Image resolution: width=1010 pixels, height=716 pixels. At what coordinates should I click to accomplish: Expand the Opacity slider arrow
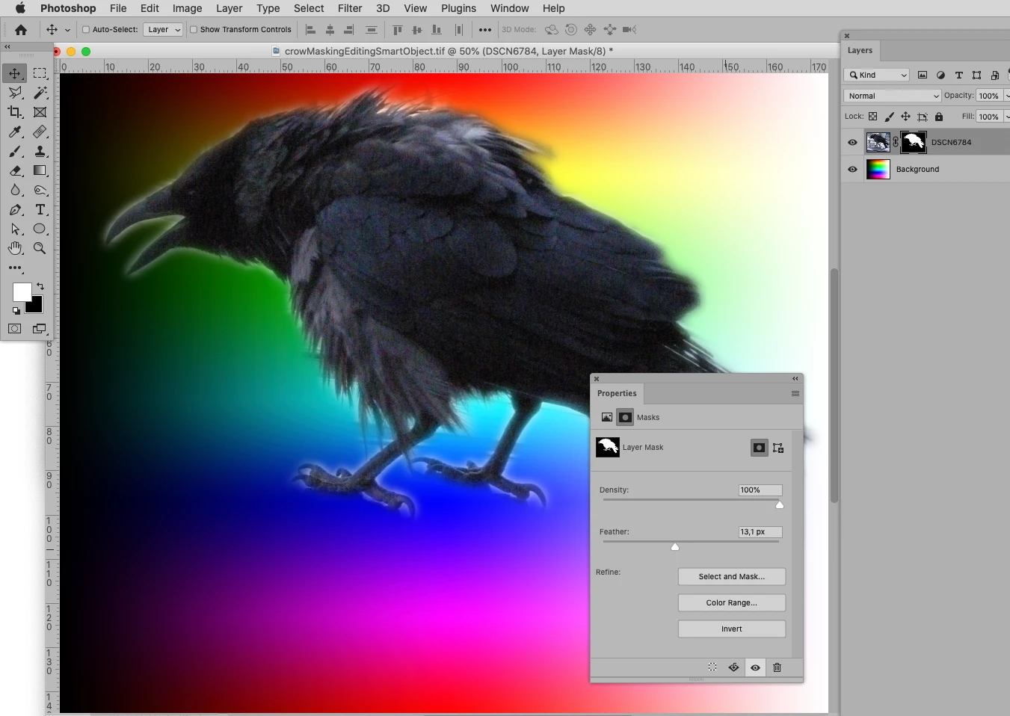tap(1007, 96)
